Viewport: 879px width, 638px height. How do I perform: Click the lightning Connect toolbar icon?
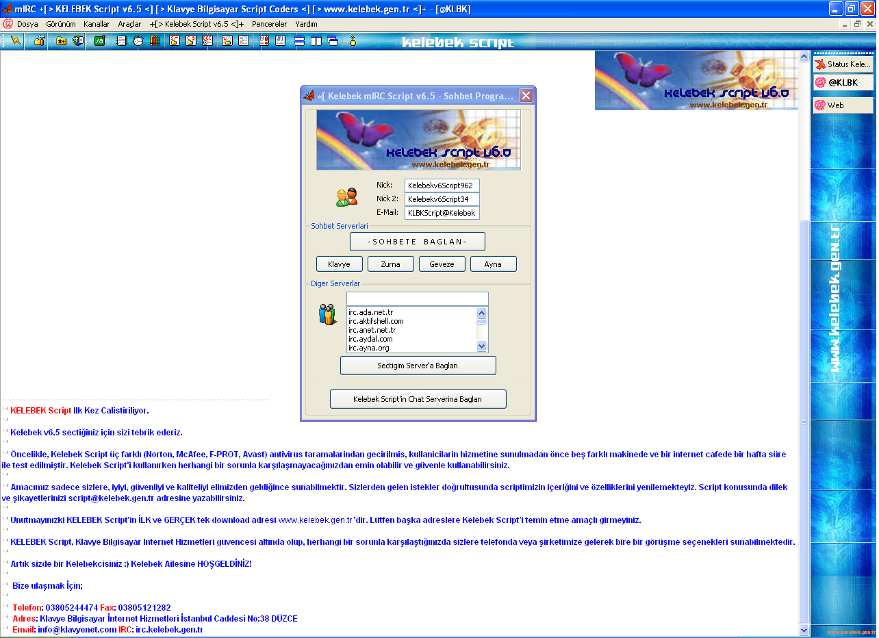tap(16, 41)
